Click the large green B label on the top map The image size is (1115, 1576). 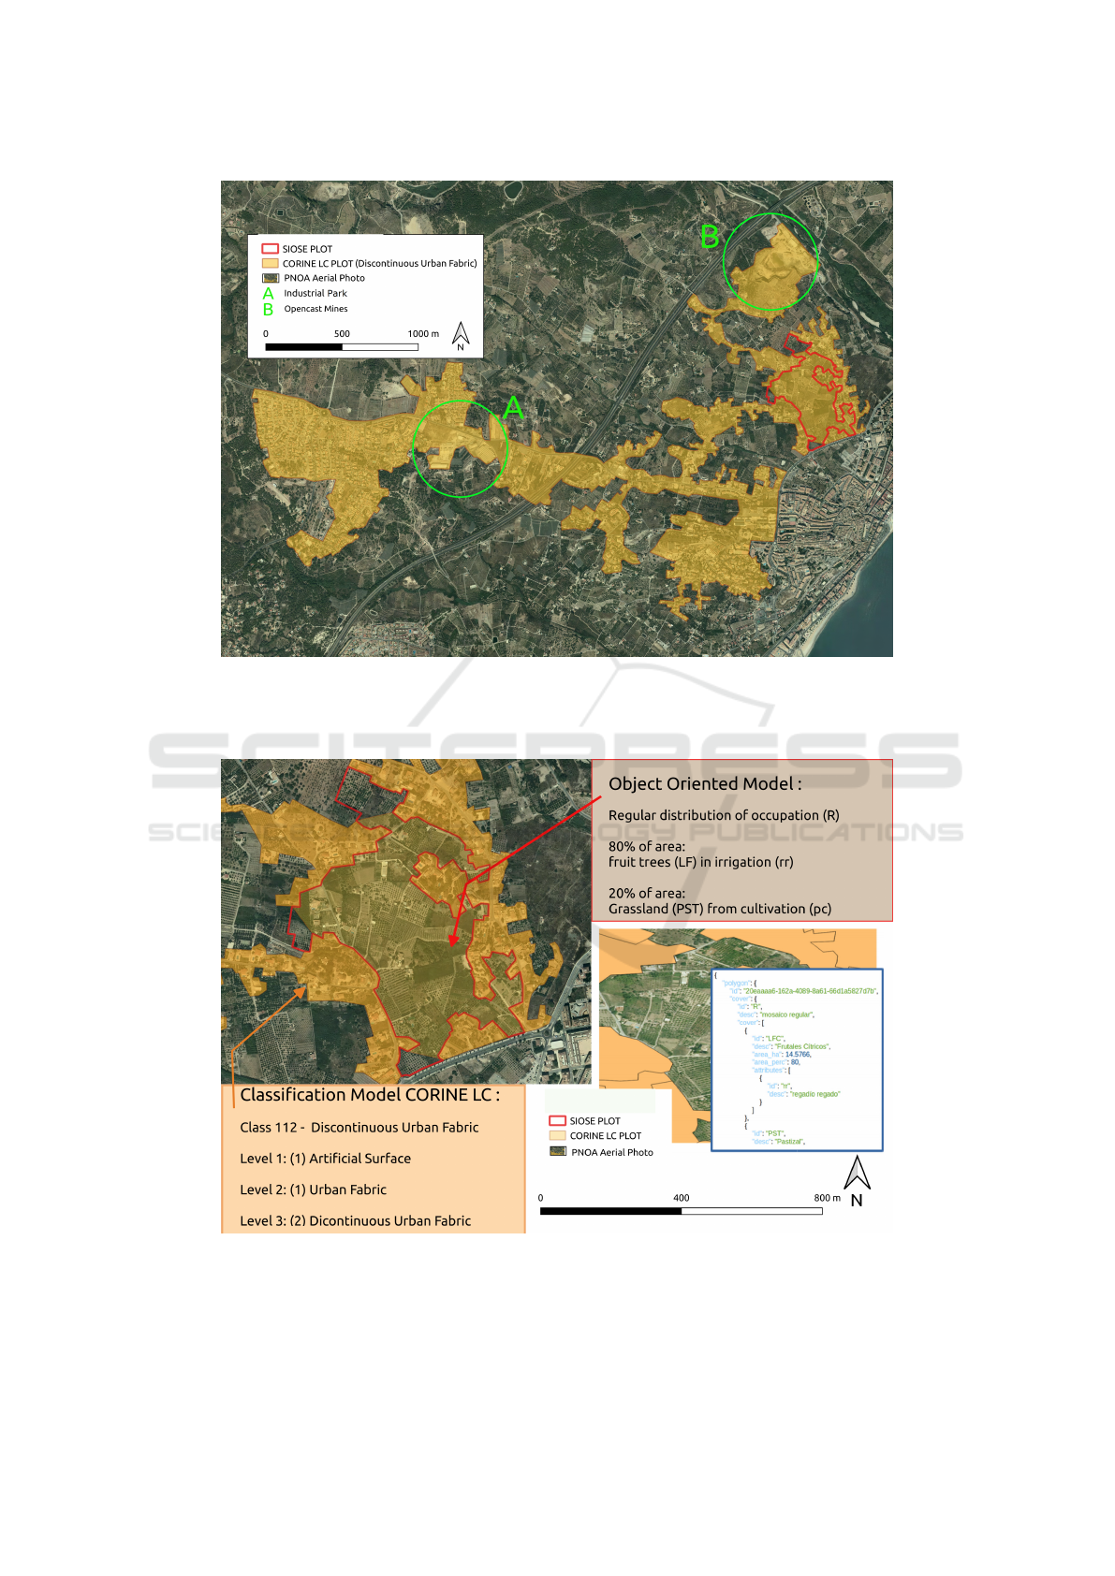(x=710, y=237)
